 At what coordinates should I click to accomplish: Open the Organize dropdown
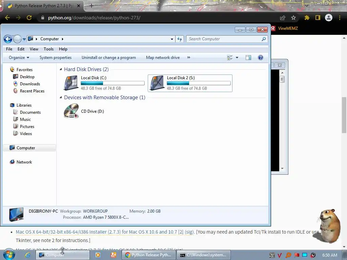(x=19, y=58)
